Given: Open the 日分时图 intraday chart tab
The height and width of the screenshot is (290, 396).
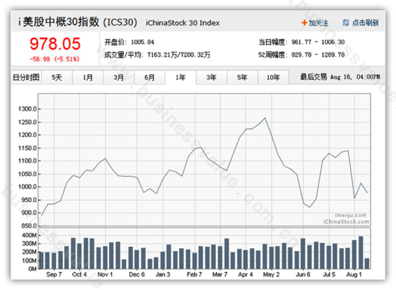Looking at the screenshot, I should [26, 78].
